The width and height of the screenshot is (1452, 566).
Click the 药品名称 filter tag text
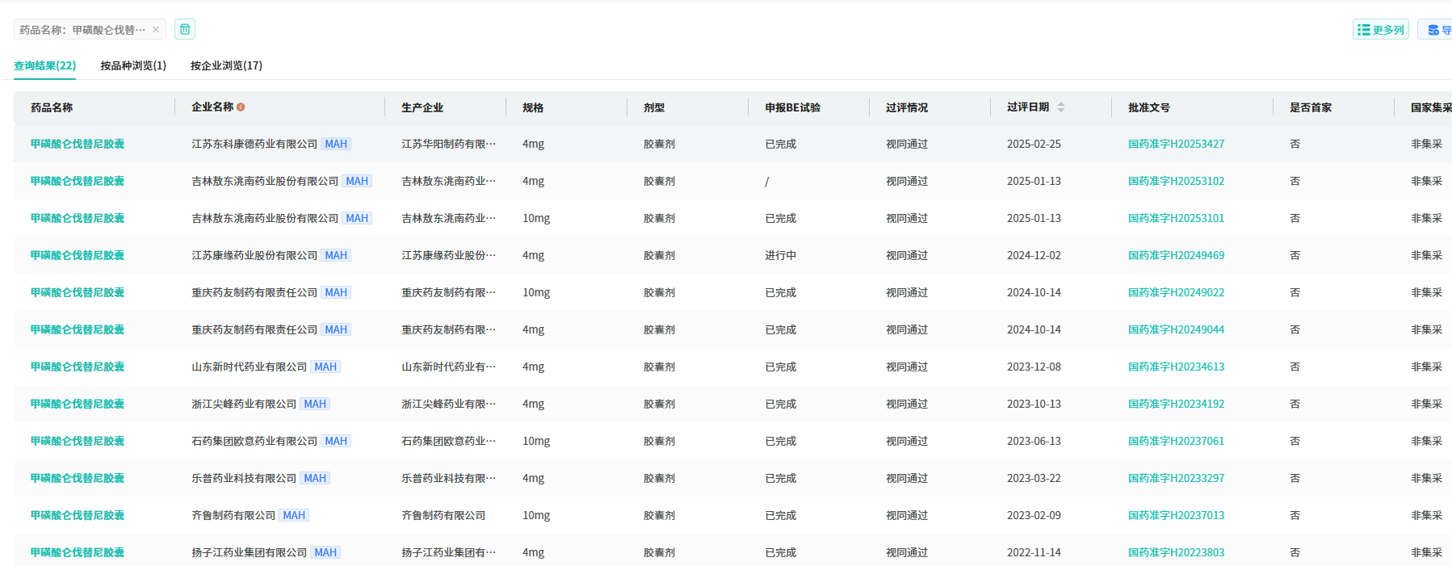(82, 30)
